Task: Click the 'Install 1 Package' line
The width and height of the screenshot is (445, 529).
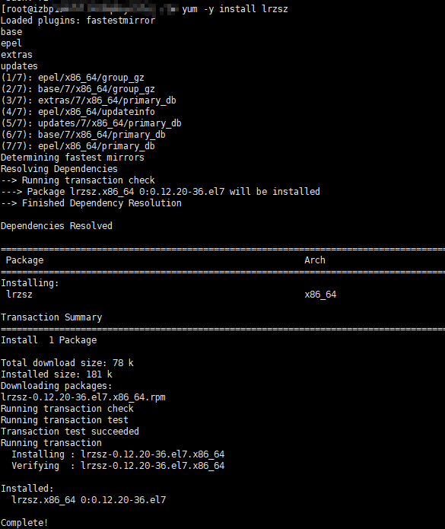Action: pyautogui.click(x=49, y=340)
